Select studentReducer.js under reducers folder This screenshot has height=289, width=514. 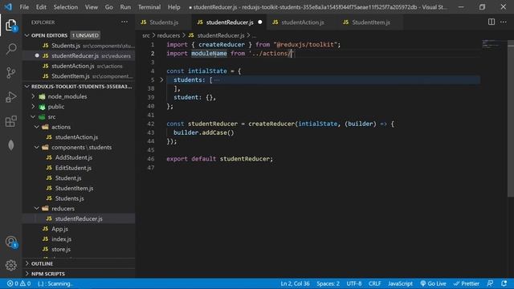point(79,218)
